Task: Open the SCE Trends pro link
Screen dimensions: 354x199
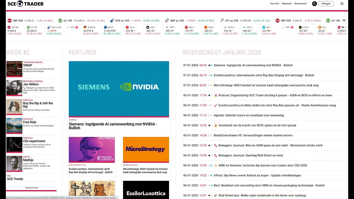Action: click(15, 179)
